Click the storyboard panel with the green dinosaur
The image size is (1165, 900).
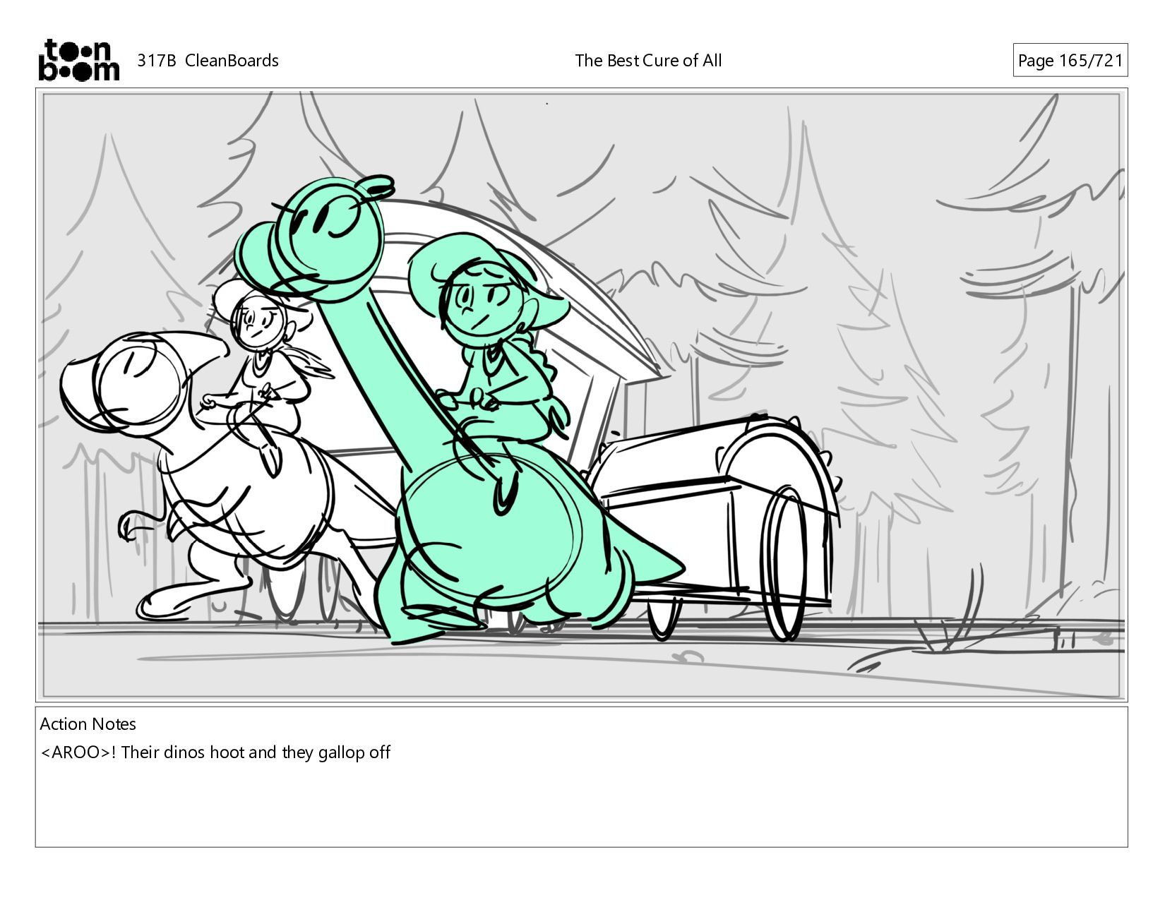click(x=582, y=395)
